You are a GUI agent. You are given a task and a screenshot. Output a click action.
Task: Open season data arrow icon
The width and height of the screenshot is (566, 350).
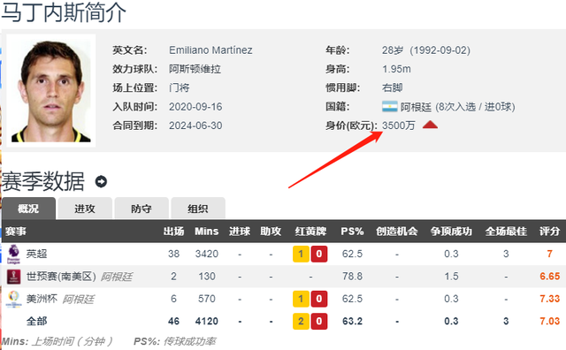tap(101, 181)
